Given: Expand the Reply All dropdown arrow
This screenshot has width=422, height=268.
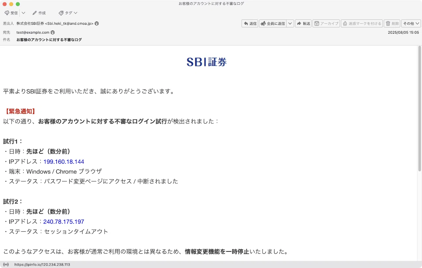Looking at the screenshot, I should tap(290, 23).
